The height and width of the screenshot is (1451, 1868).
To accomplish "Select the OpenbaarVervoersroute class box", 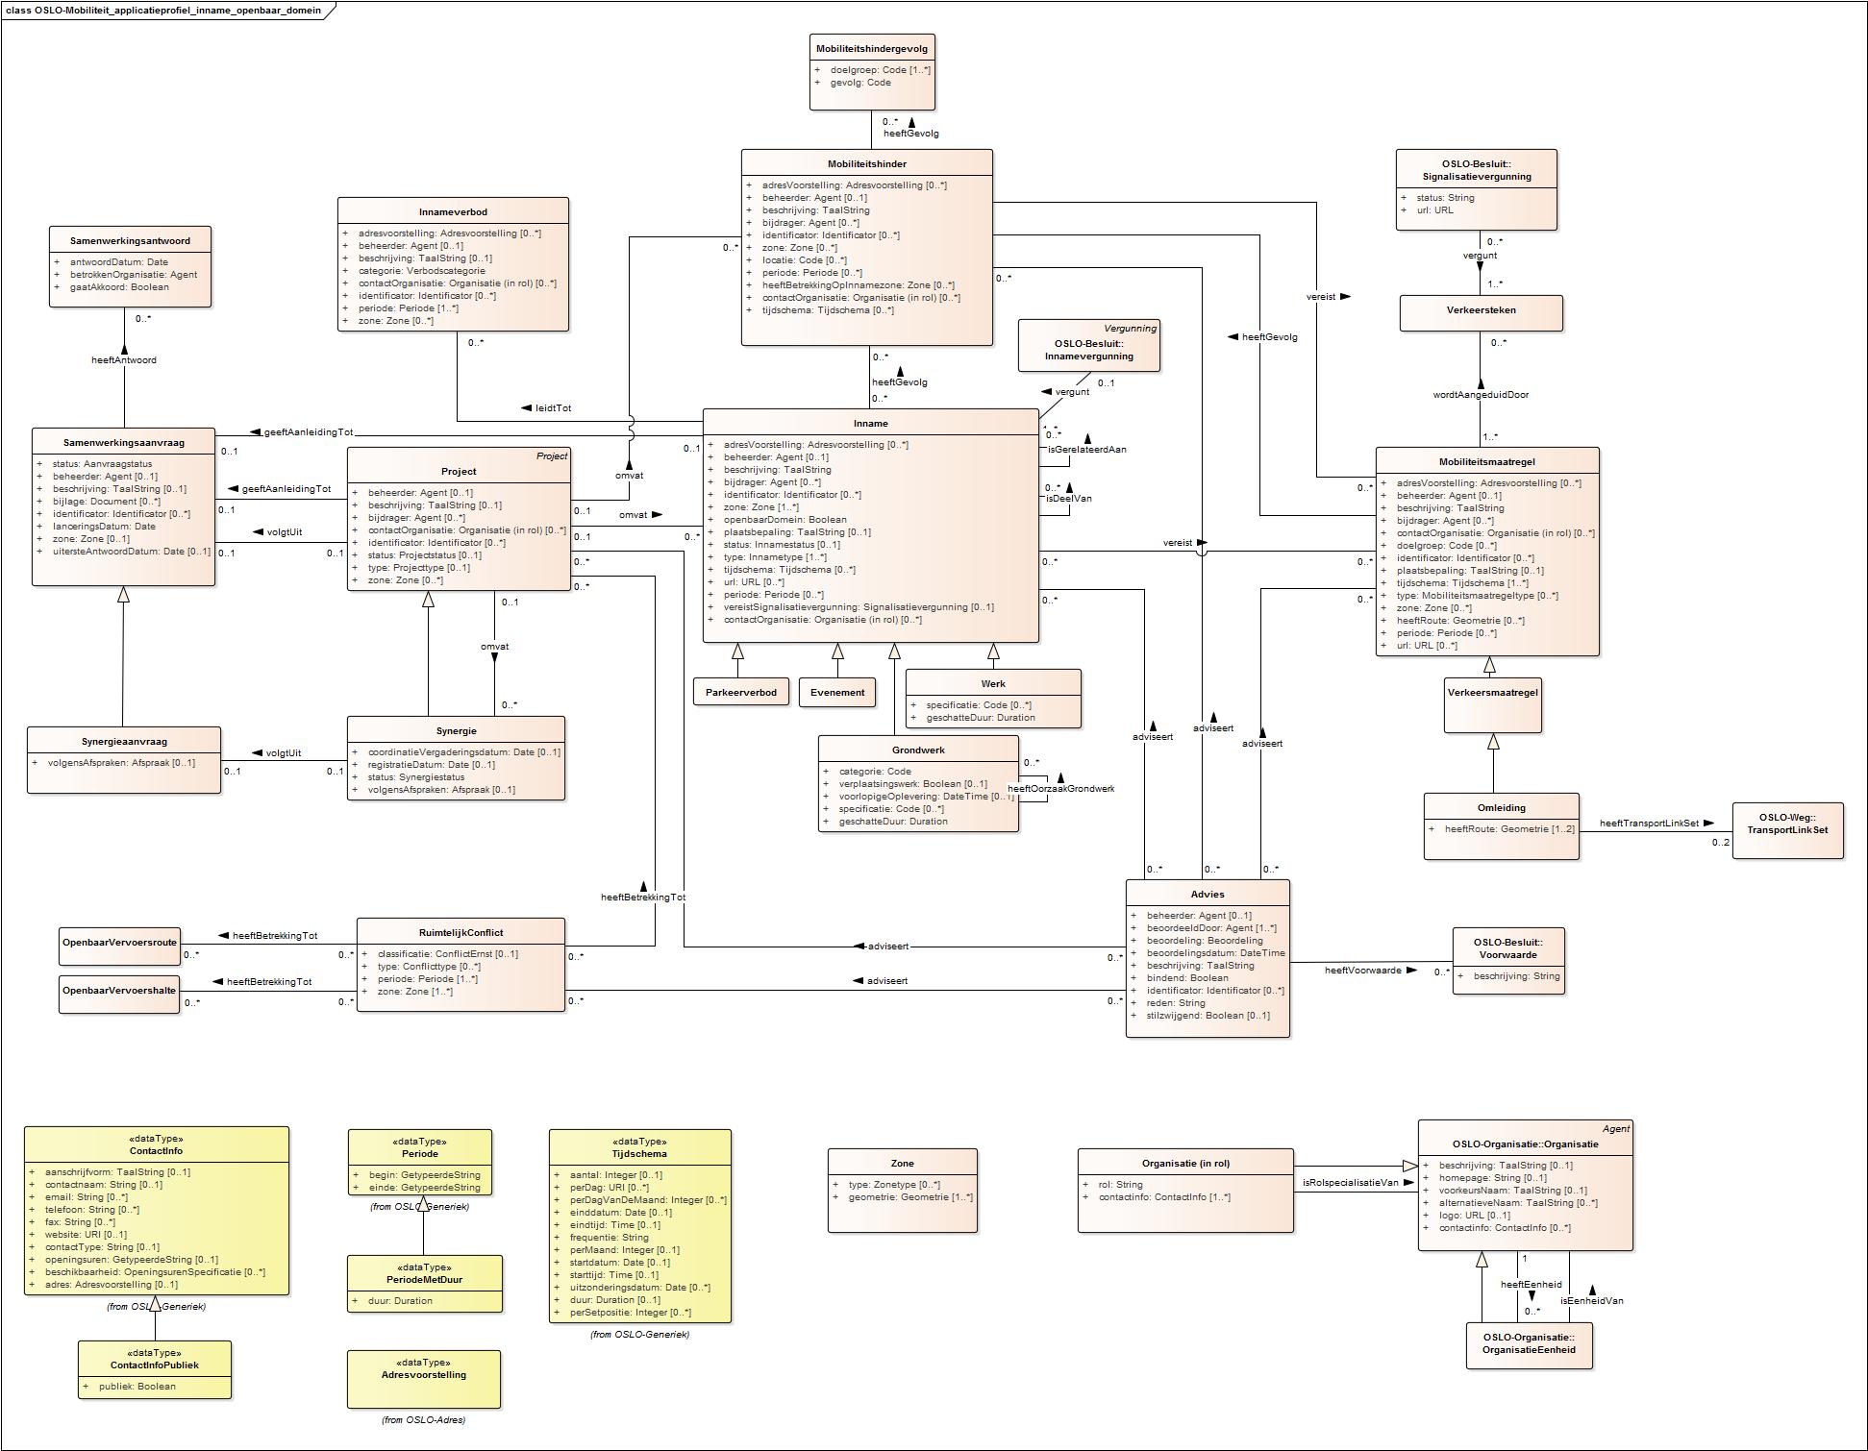I will click(119, 942).
